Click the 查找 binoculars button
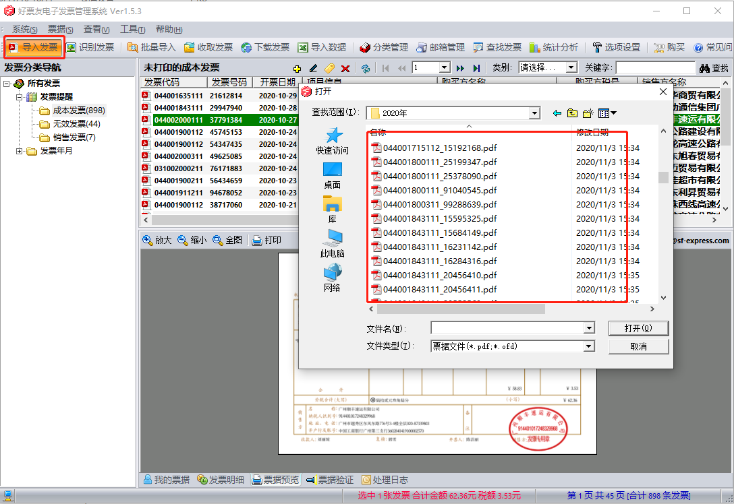The height and width of the screenshot is (504, 734). 714,68
